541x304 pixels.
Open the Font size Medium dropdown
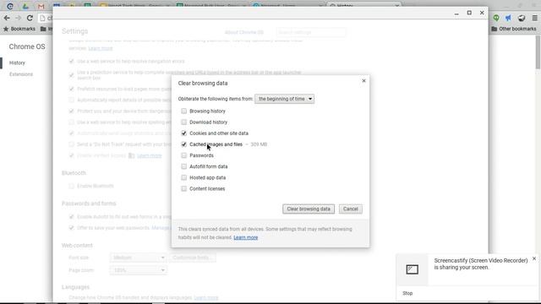coord(138,258)
